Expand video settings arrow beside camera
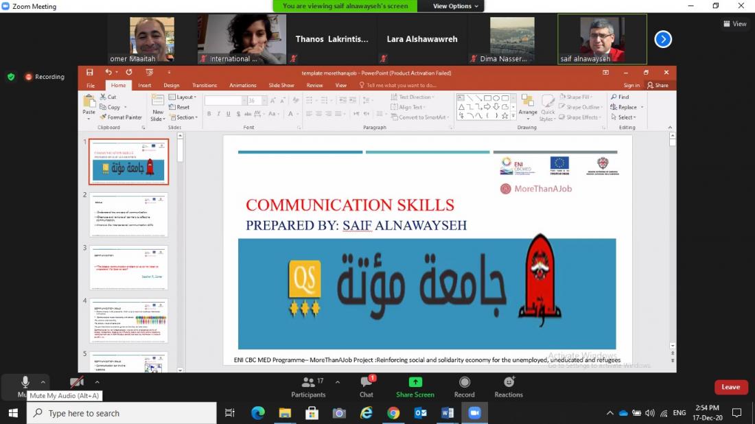 tap(97, 382)
